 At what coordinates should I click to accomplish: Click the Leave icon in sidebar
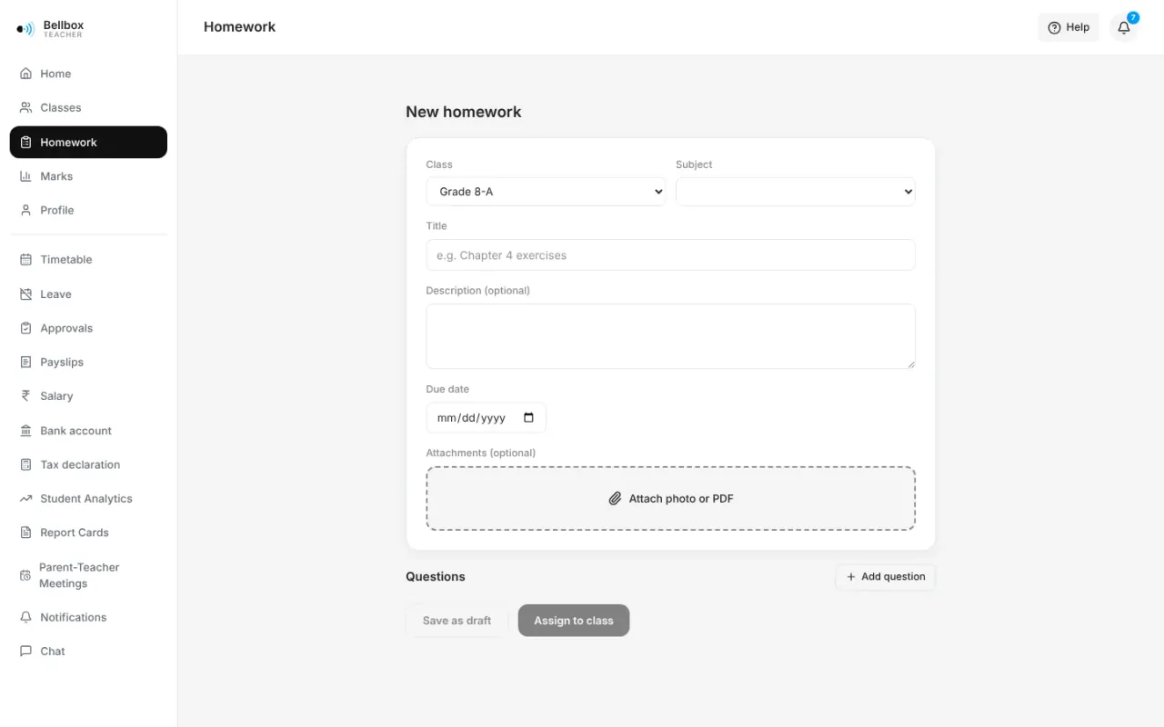(25, 294)
